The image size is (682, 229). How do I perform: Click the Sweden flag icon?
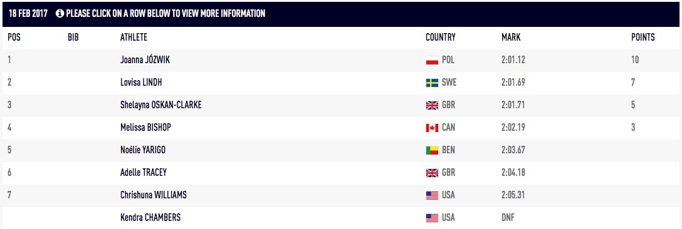pyautogui.click(x=432, y=83)
